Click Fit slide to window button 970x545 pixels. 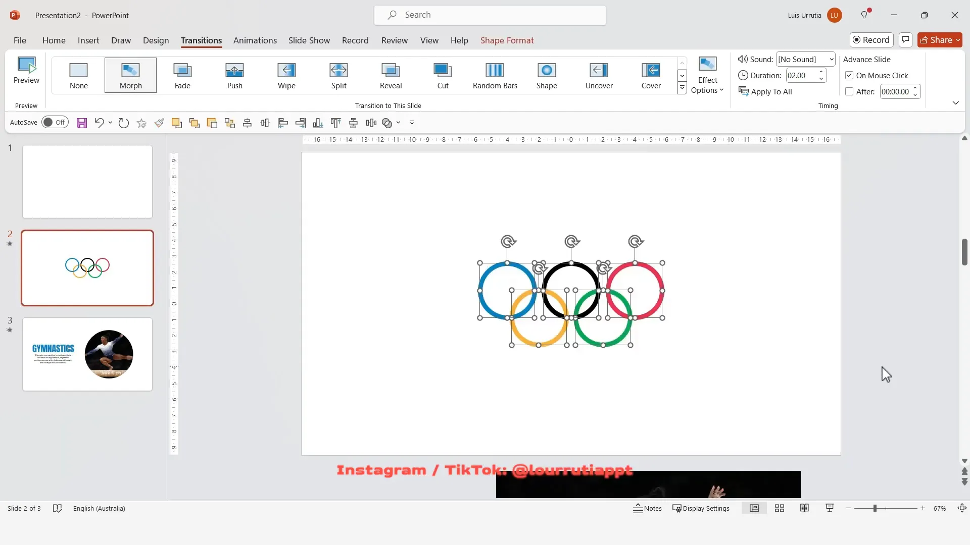tap(962, 508)
